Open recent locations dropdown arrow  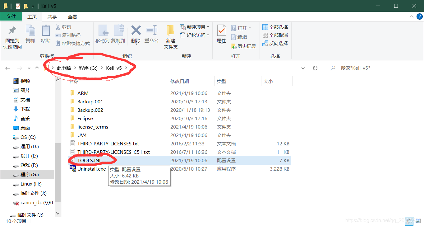click(x=29, y=68)
